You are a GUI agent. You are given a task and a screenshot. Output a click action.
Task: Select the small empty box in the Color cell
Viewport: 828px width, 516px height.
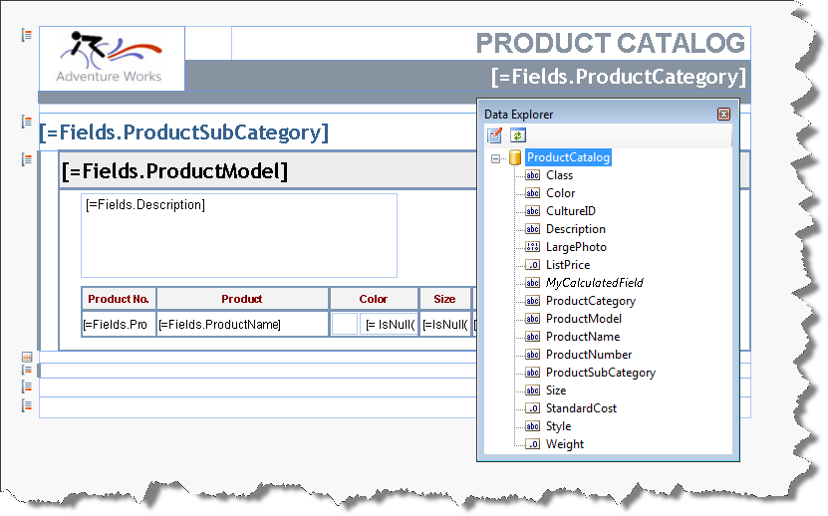click(x=345, y=325)
